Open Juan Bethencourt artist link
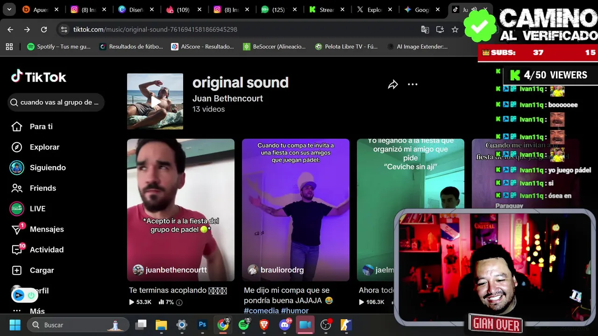This screenshot has height=336, width=598. click(x=228, y=98)
